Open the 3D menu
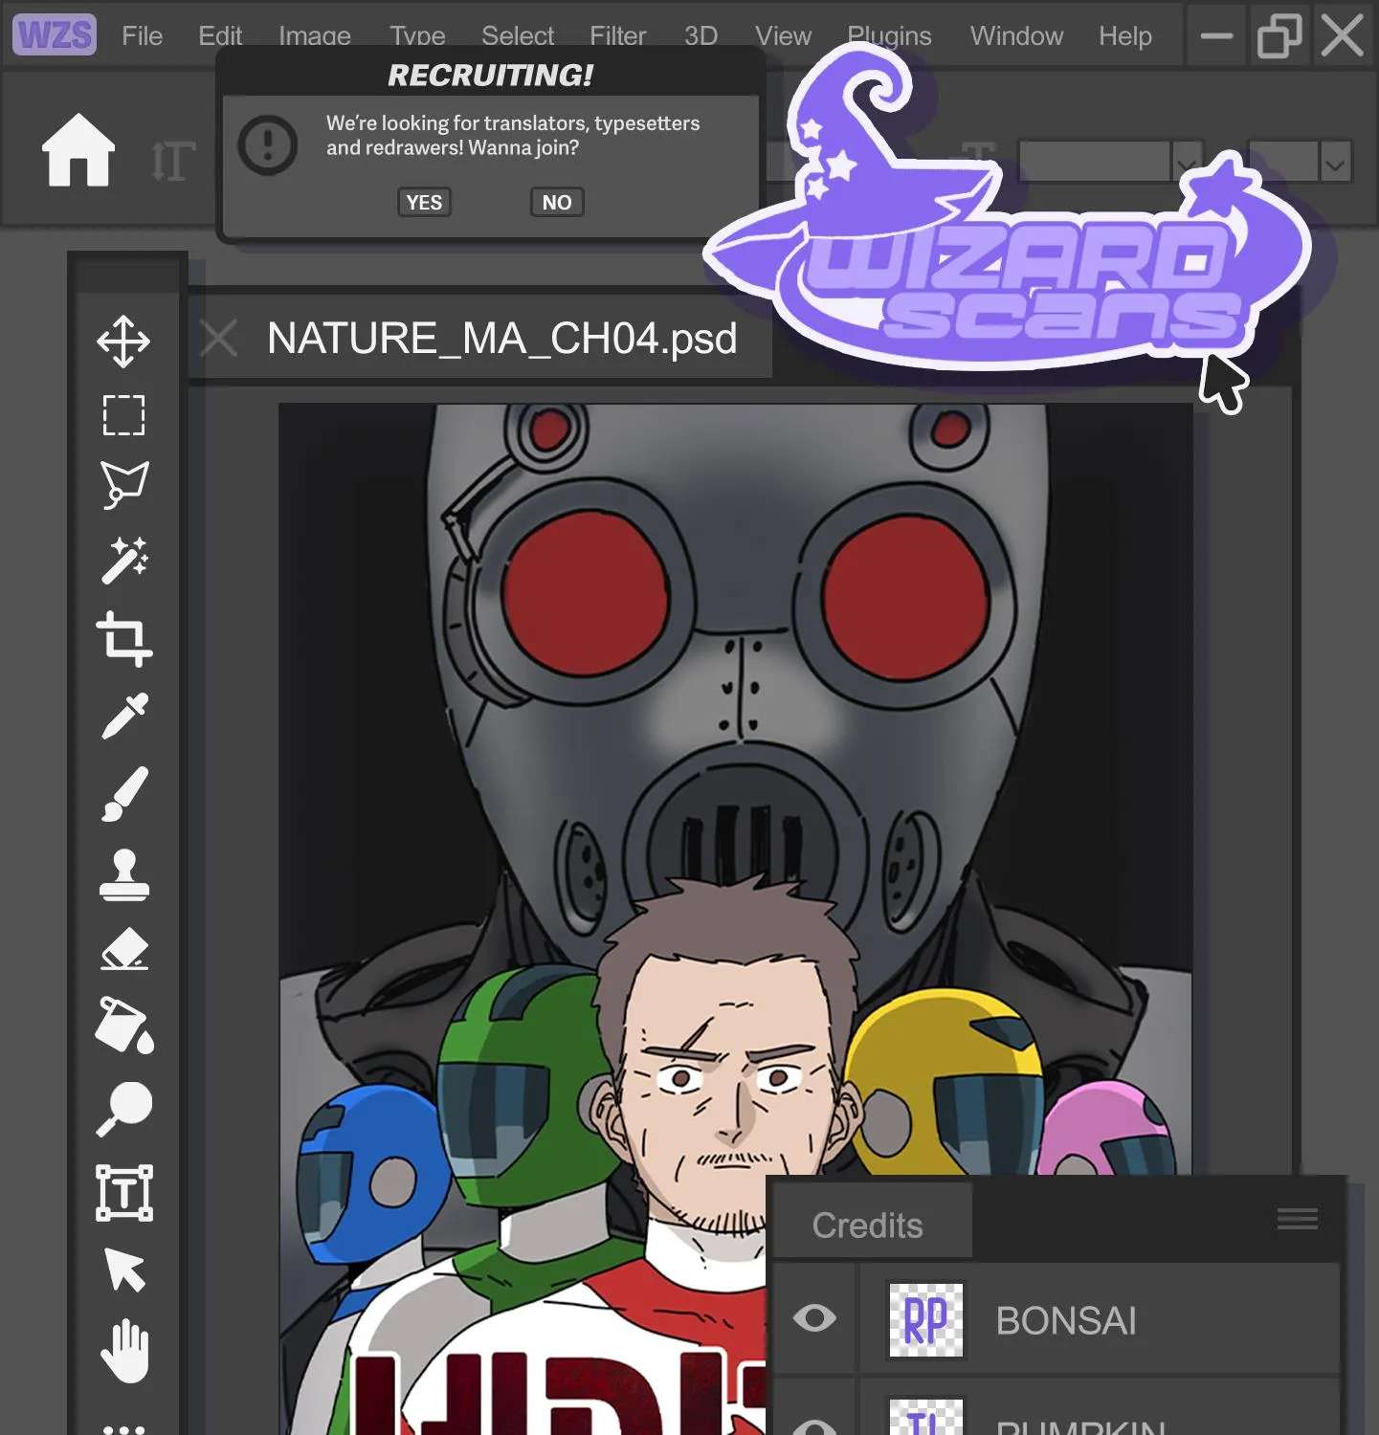 [701, 36]
